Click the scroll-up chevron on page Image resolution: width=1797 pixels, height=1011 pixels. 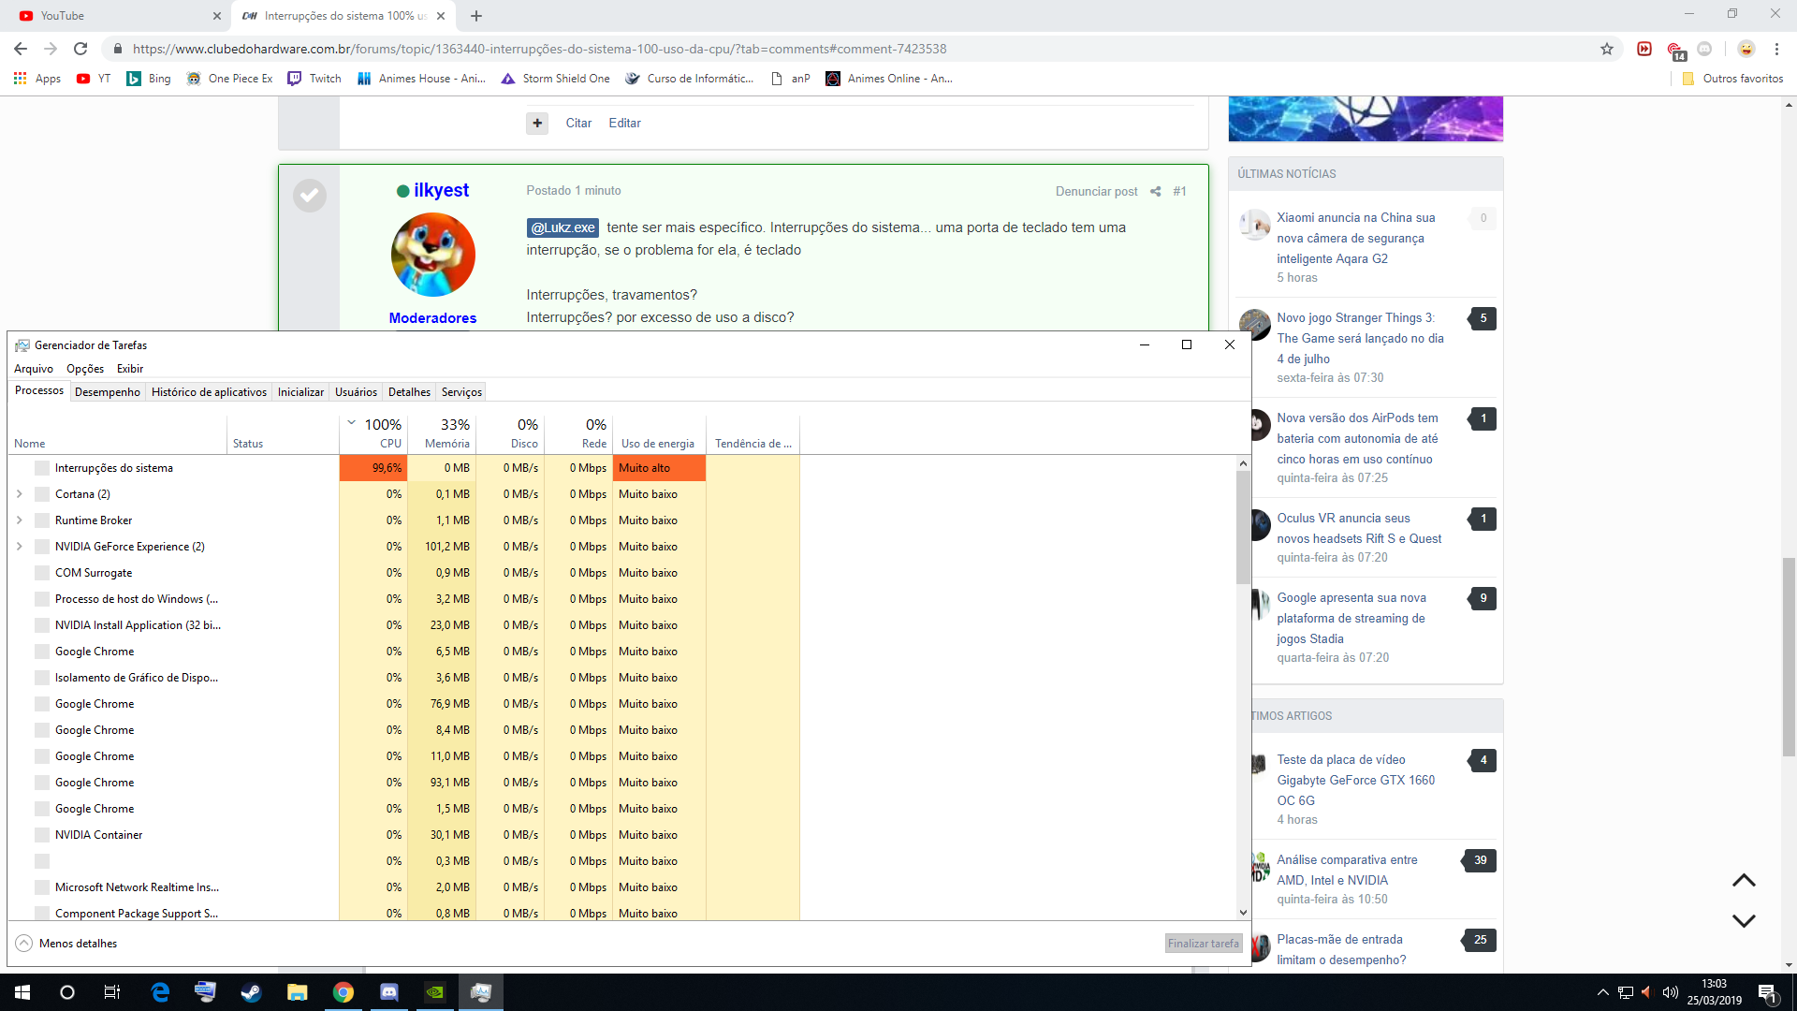(x=1743, y=880)
